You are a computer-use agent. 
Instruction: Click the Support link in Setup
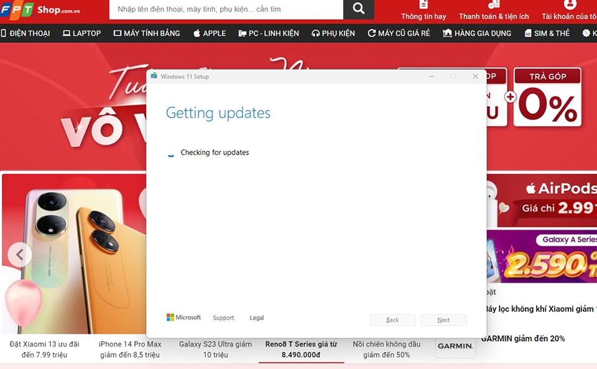click(223, 317)
